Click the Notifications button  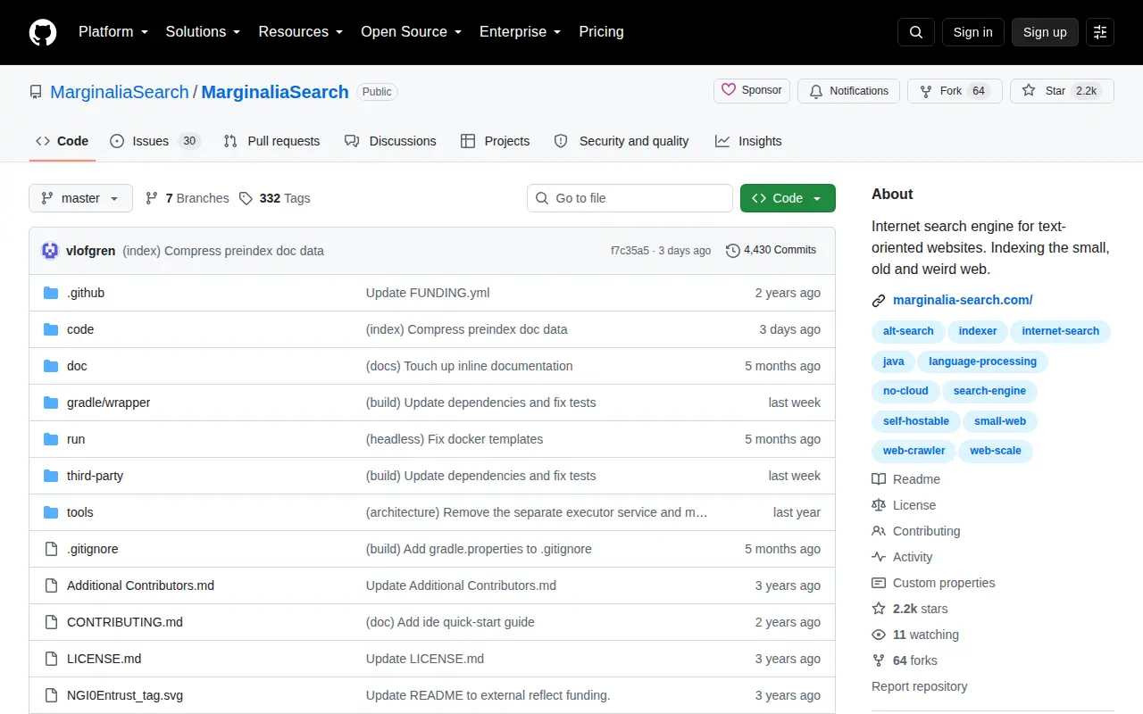click(x=849, y=91)
